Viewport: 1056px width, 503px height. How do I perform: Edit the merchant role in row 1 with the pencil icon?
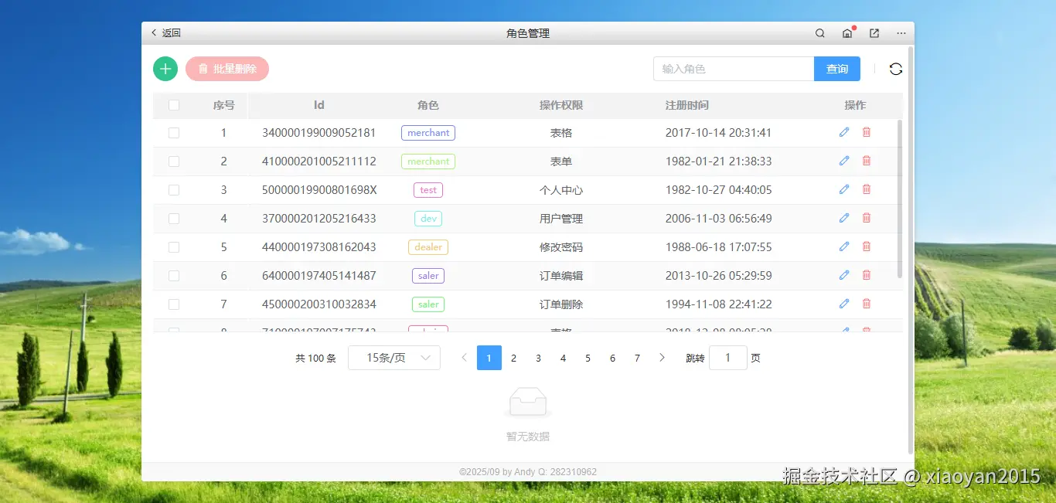point(843,132)
